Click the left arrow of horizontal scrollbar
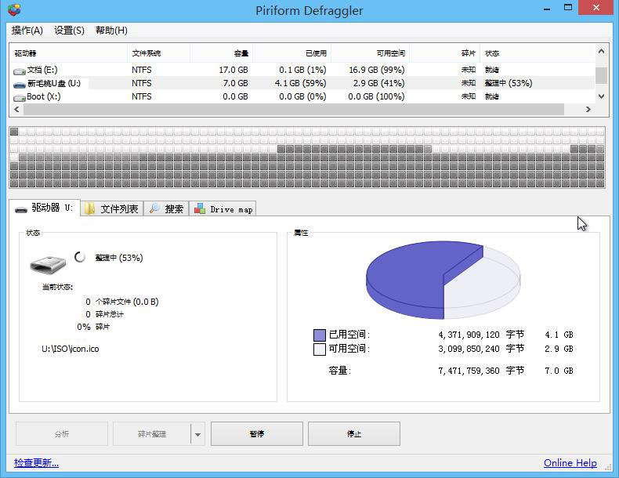This screenshot has height=478, width=619. (x=16, y=110)
